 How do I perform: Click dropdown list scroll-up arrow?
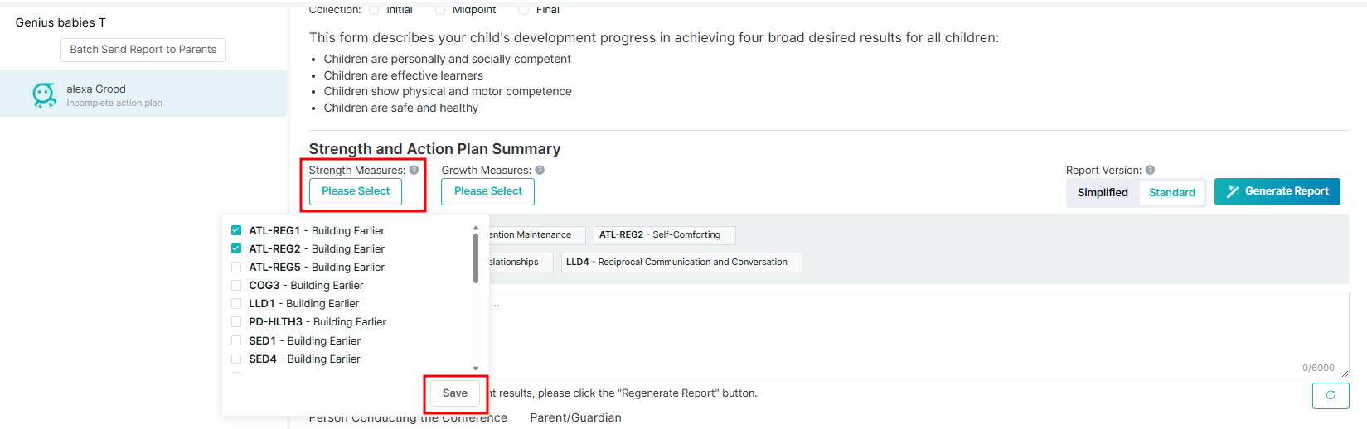pos(476,228)
